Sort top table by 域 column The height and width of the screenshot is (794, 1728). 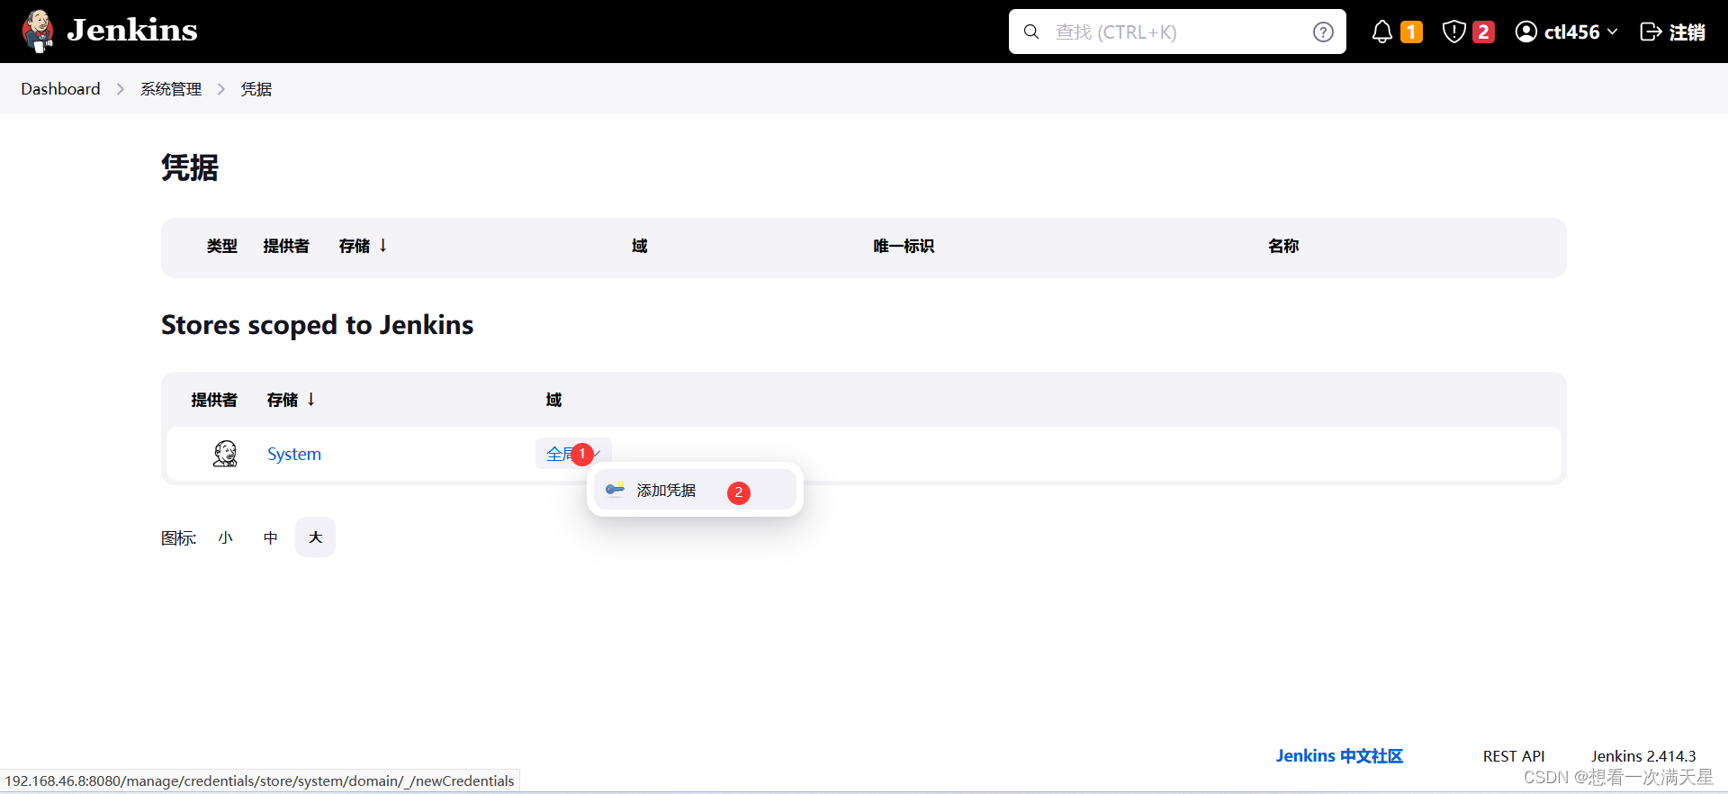point(639,246)
